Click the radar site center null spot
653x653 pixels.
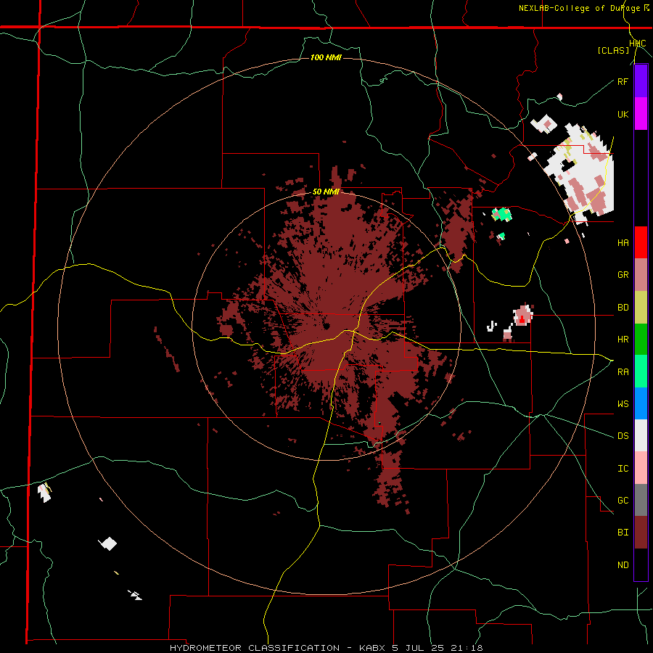(x=325, y=325)
